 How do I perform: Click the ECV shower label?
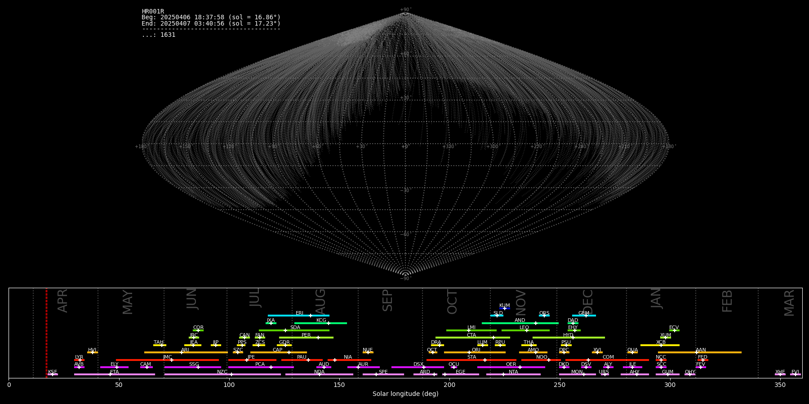click(674, 328)
